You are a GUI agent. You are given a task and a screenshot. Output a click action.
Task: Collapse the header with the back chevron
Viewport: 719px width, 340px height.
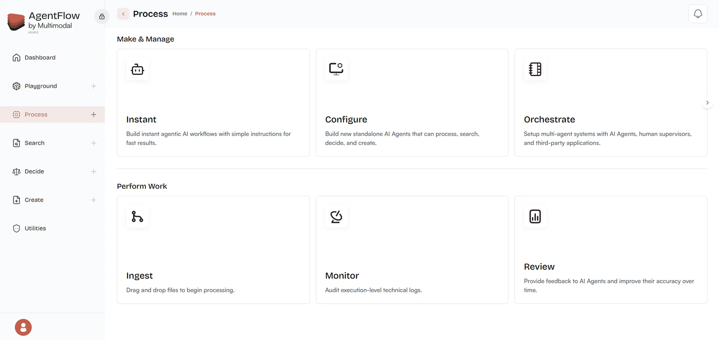[123, 13]
